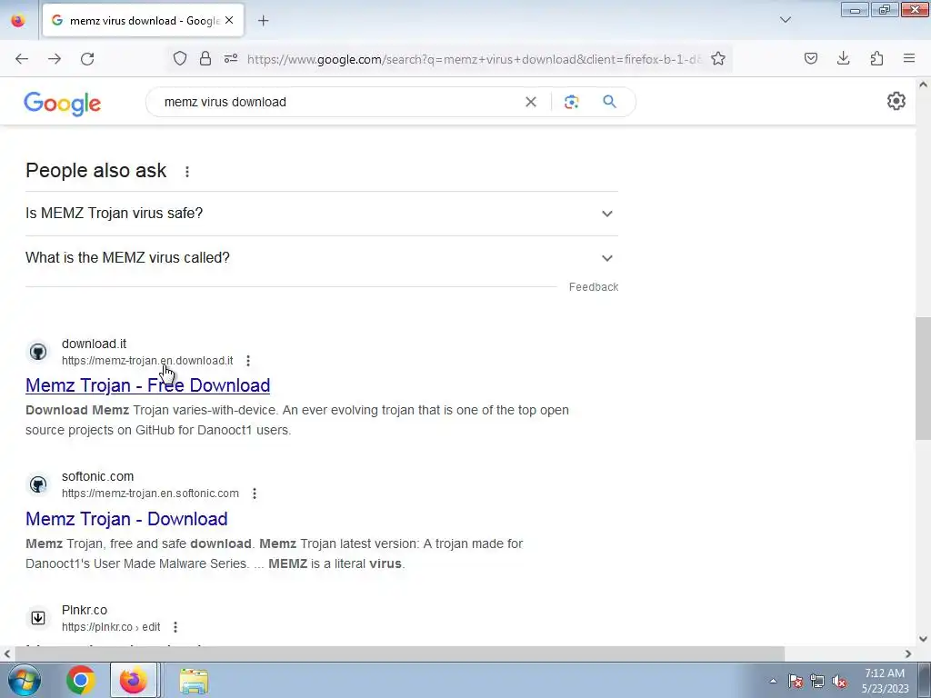
Task: Focus the Google search input field
Action: [x=338, y=102]
